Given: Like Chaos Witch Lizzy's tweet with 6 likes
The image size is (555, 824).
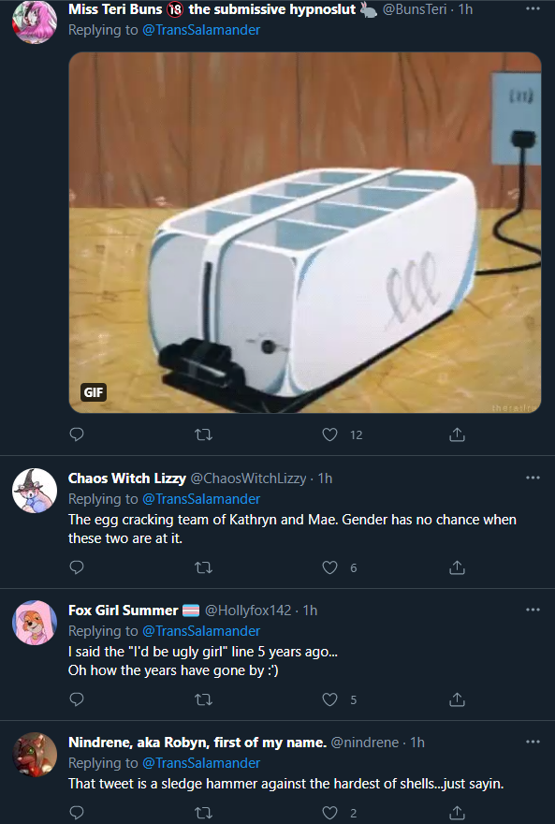Looking at the screenshot, I should pyautogui.click(x=329, y=567).
